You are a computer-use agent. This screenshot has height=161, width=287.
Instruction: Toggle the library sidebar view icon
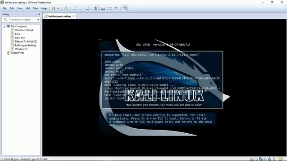point(97,8)
